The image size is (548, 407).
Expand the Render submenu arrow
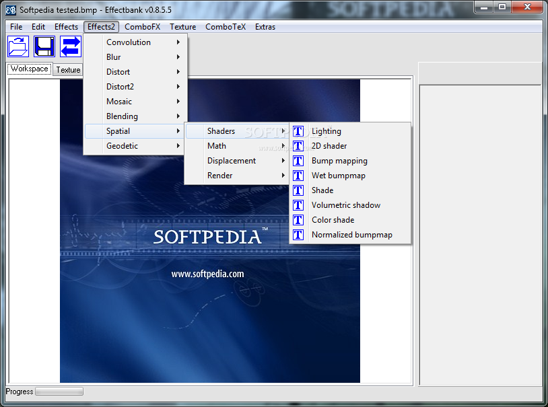tap(283, 176)
